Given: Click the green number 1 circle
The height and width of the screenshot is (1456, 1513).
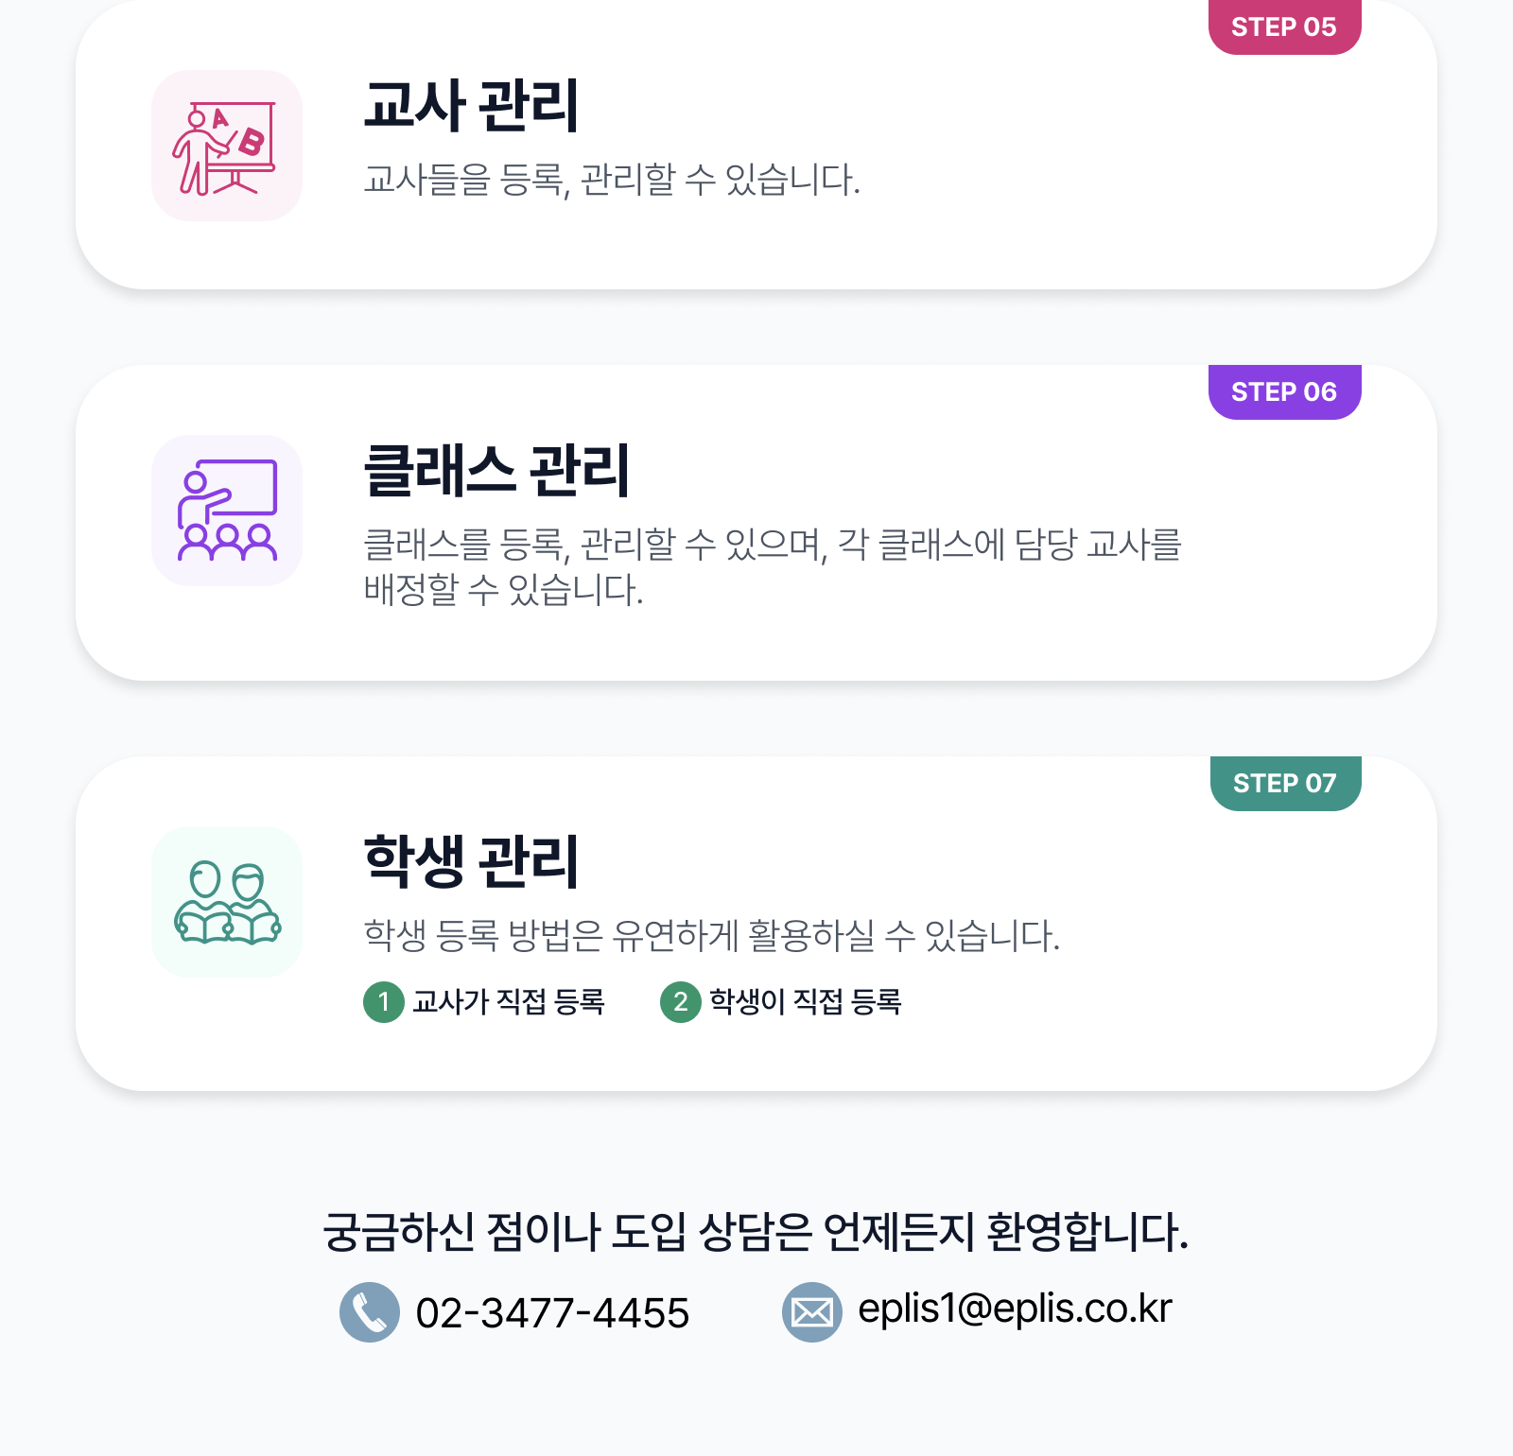Looking at the screenshot, I should (384, 1002).
